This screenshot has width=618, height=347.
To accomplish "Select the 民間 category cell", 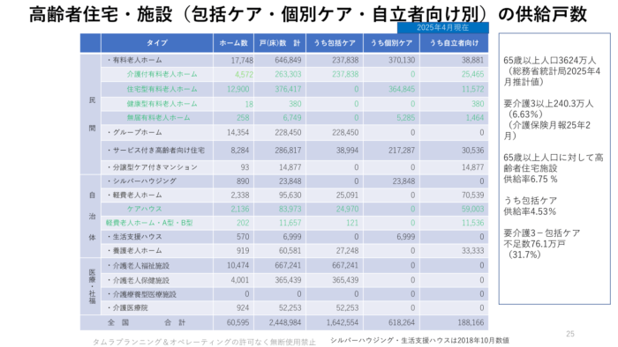I will click(91, 114).
